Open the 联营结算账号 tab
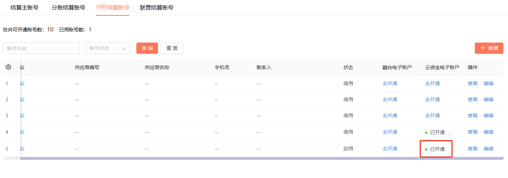 tap(157, 7)
